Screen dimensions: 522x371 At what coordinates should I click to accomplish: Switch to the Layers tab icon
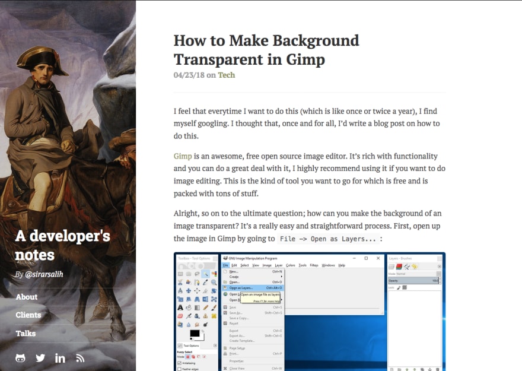391,267
